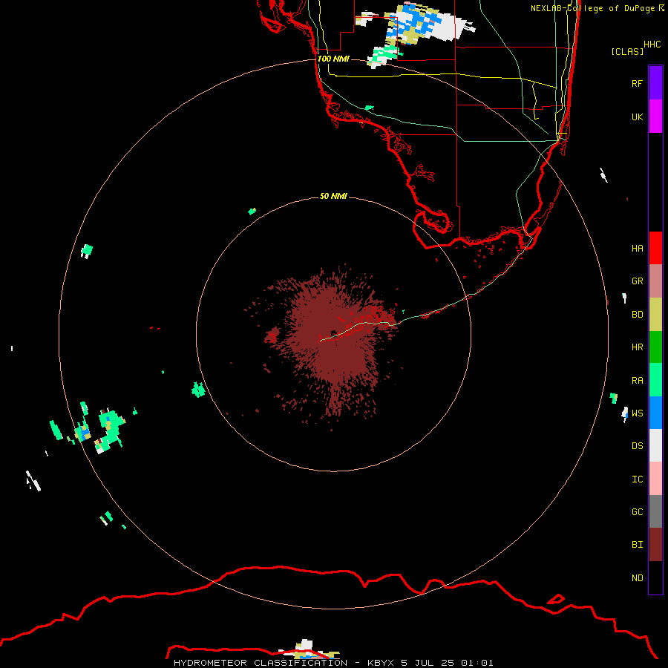This screenshot has width=668, height=668.
Task: Click the 'HR' legend label
Action: (x=637, y=347)
